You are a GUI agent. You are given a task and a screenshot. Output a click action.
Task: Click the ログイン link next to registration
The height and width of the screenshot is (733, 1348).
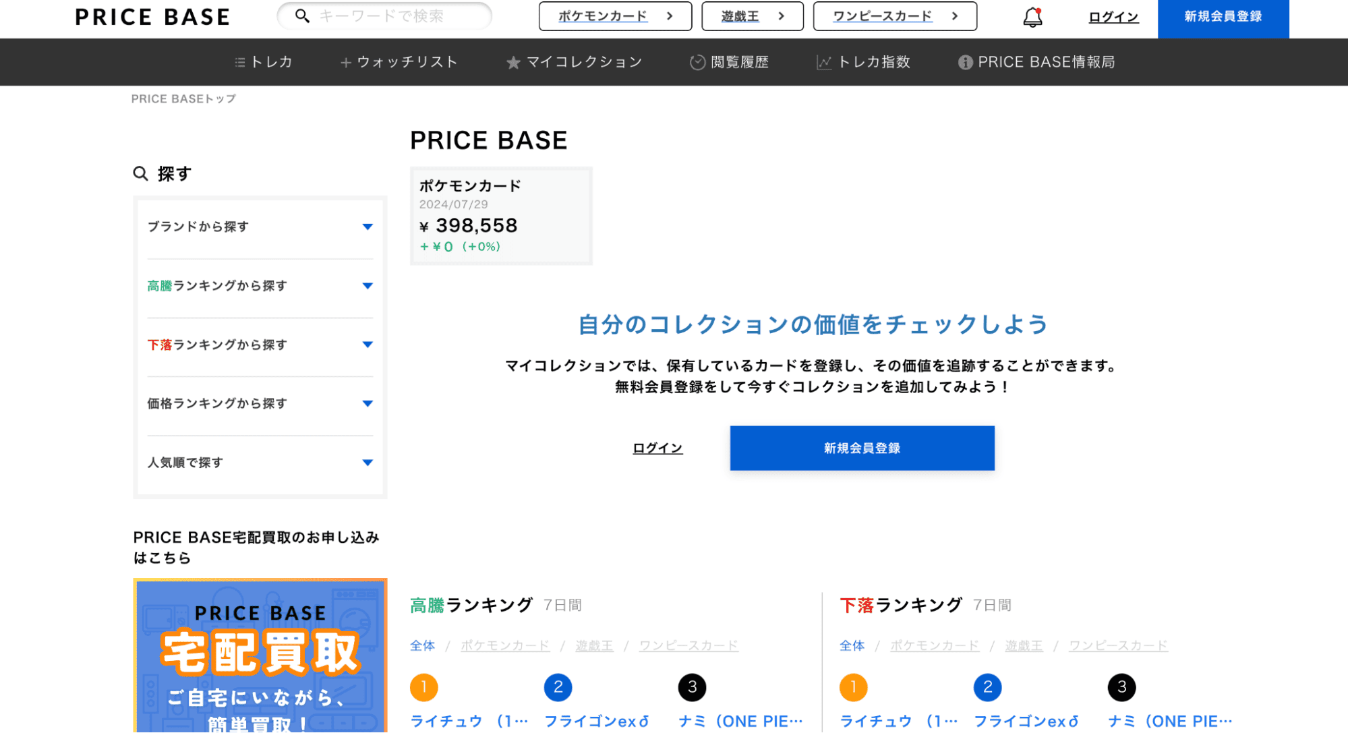[1112, 17]
